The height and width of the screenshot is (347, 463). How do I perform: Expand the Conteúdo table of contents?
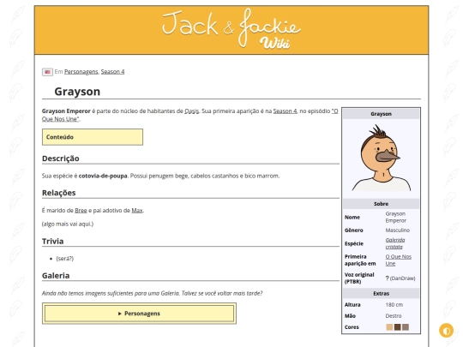coord(93,137)
